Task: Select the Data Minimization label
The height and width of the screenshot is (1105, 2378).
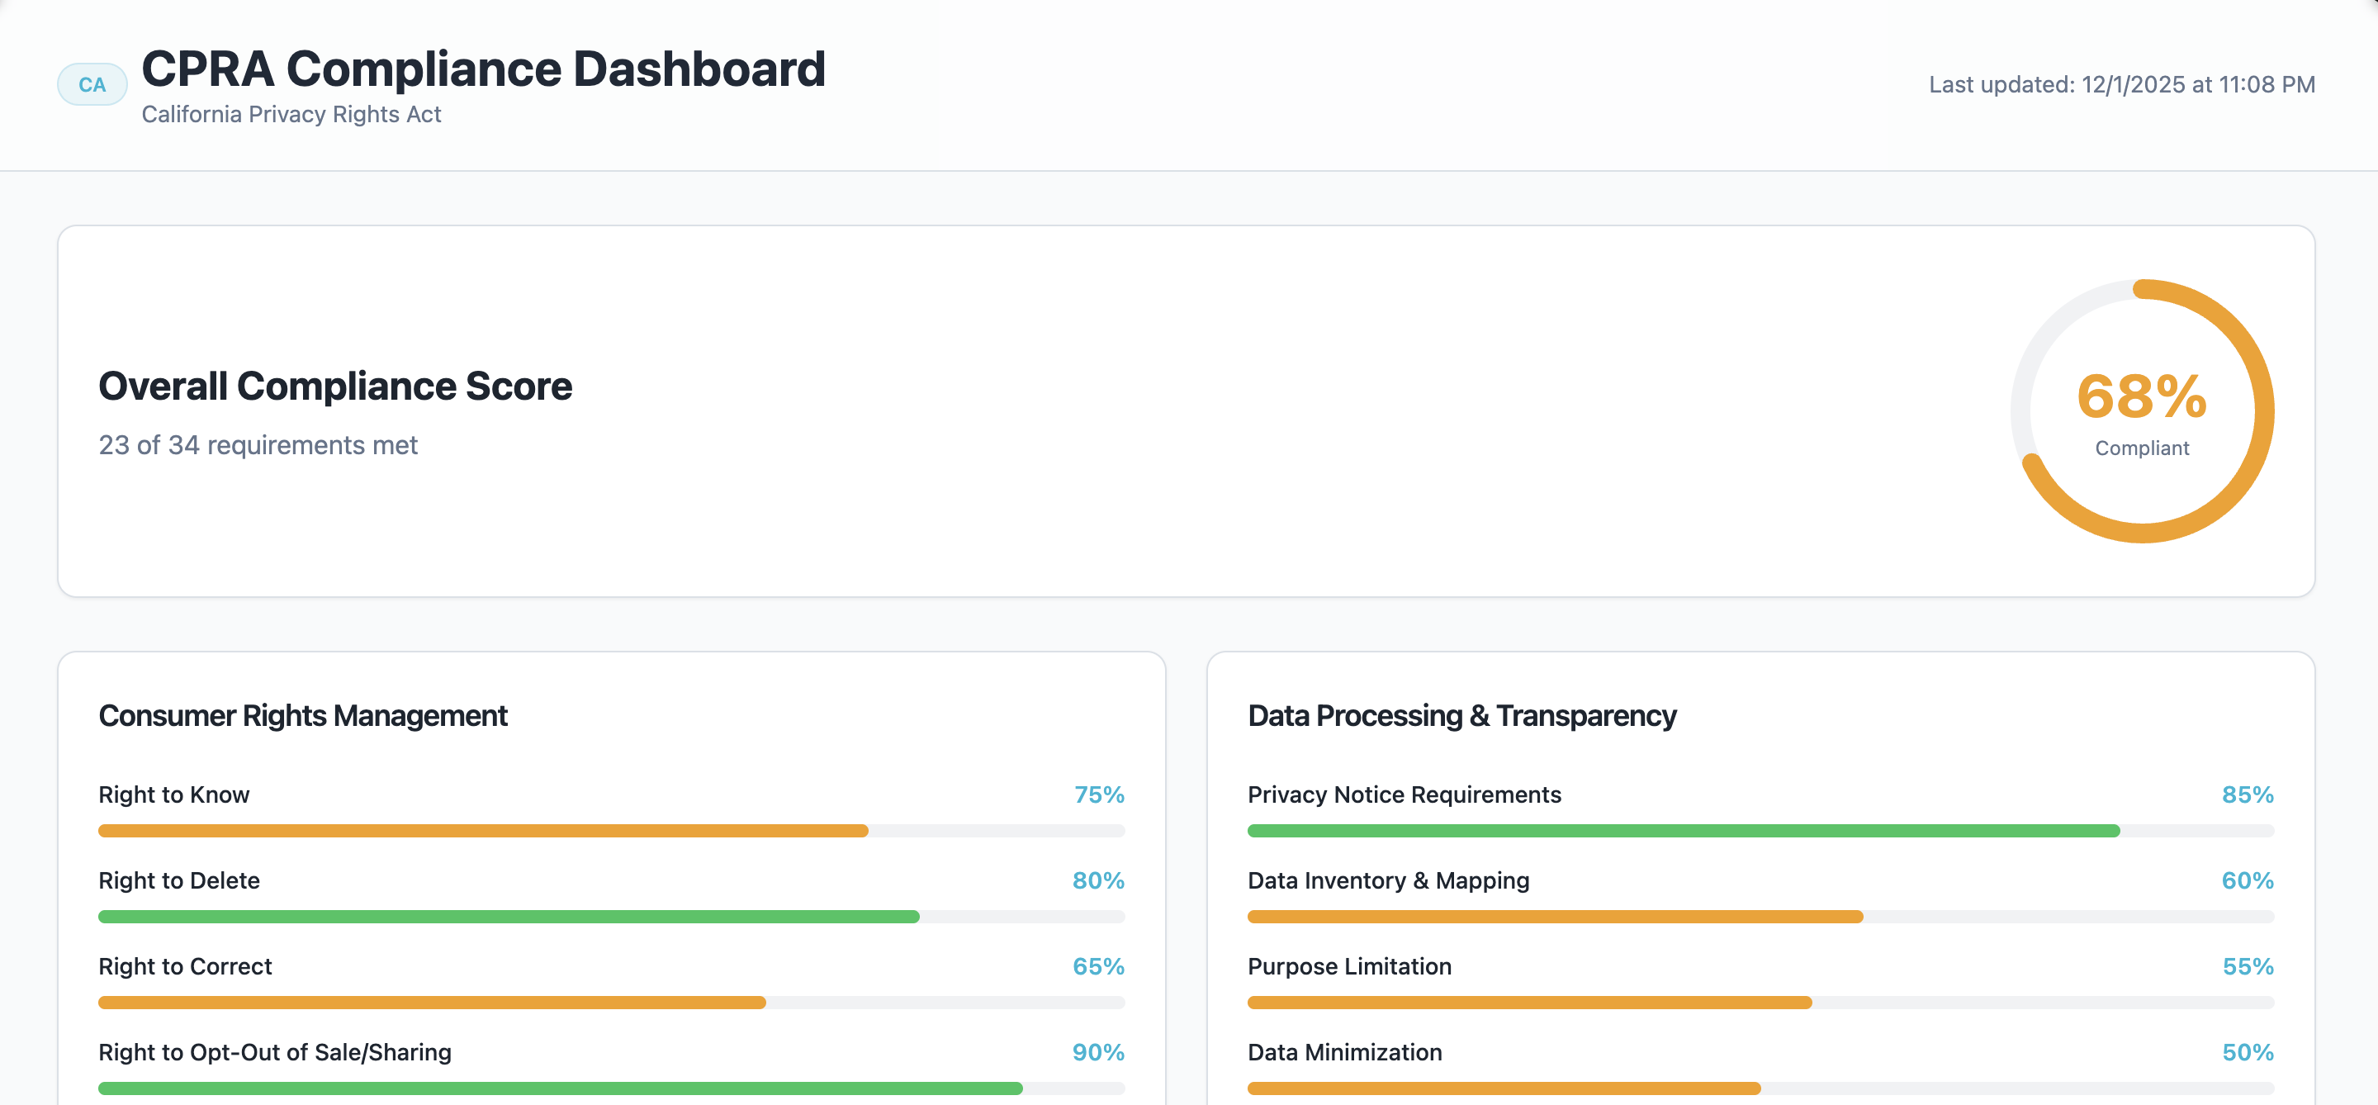Action: point(1344,1052)
